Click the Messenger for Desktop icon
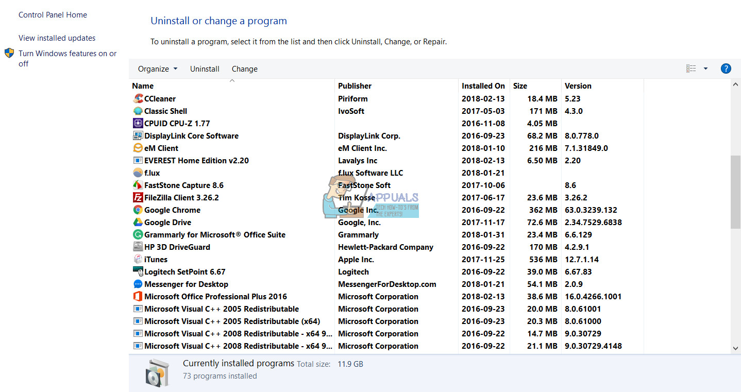741x392 pixels. pyautogui.click(x=138, y=284)
